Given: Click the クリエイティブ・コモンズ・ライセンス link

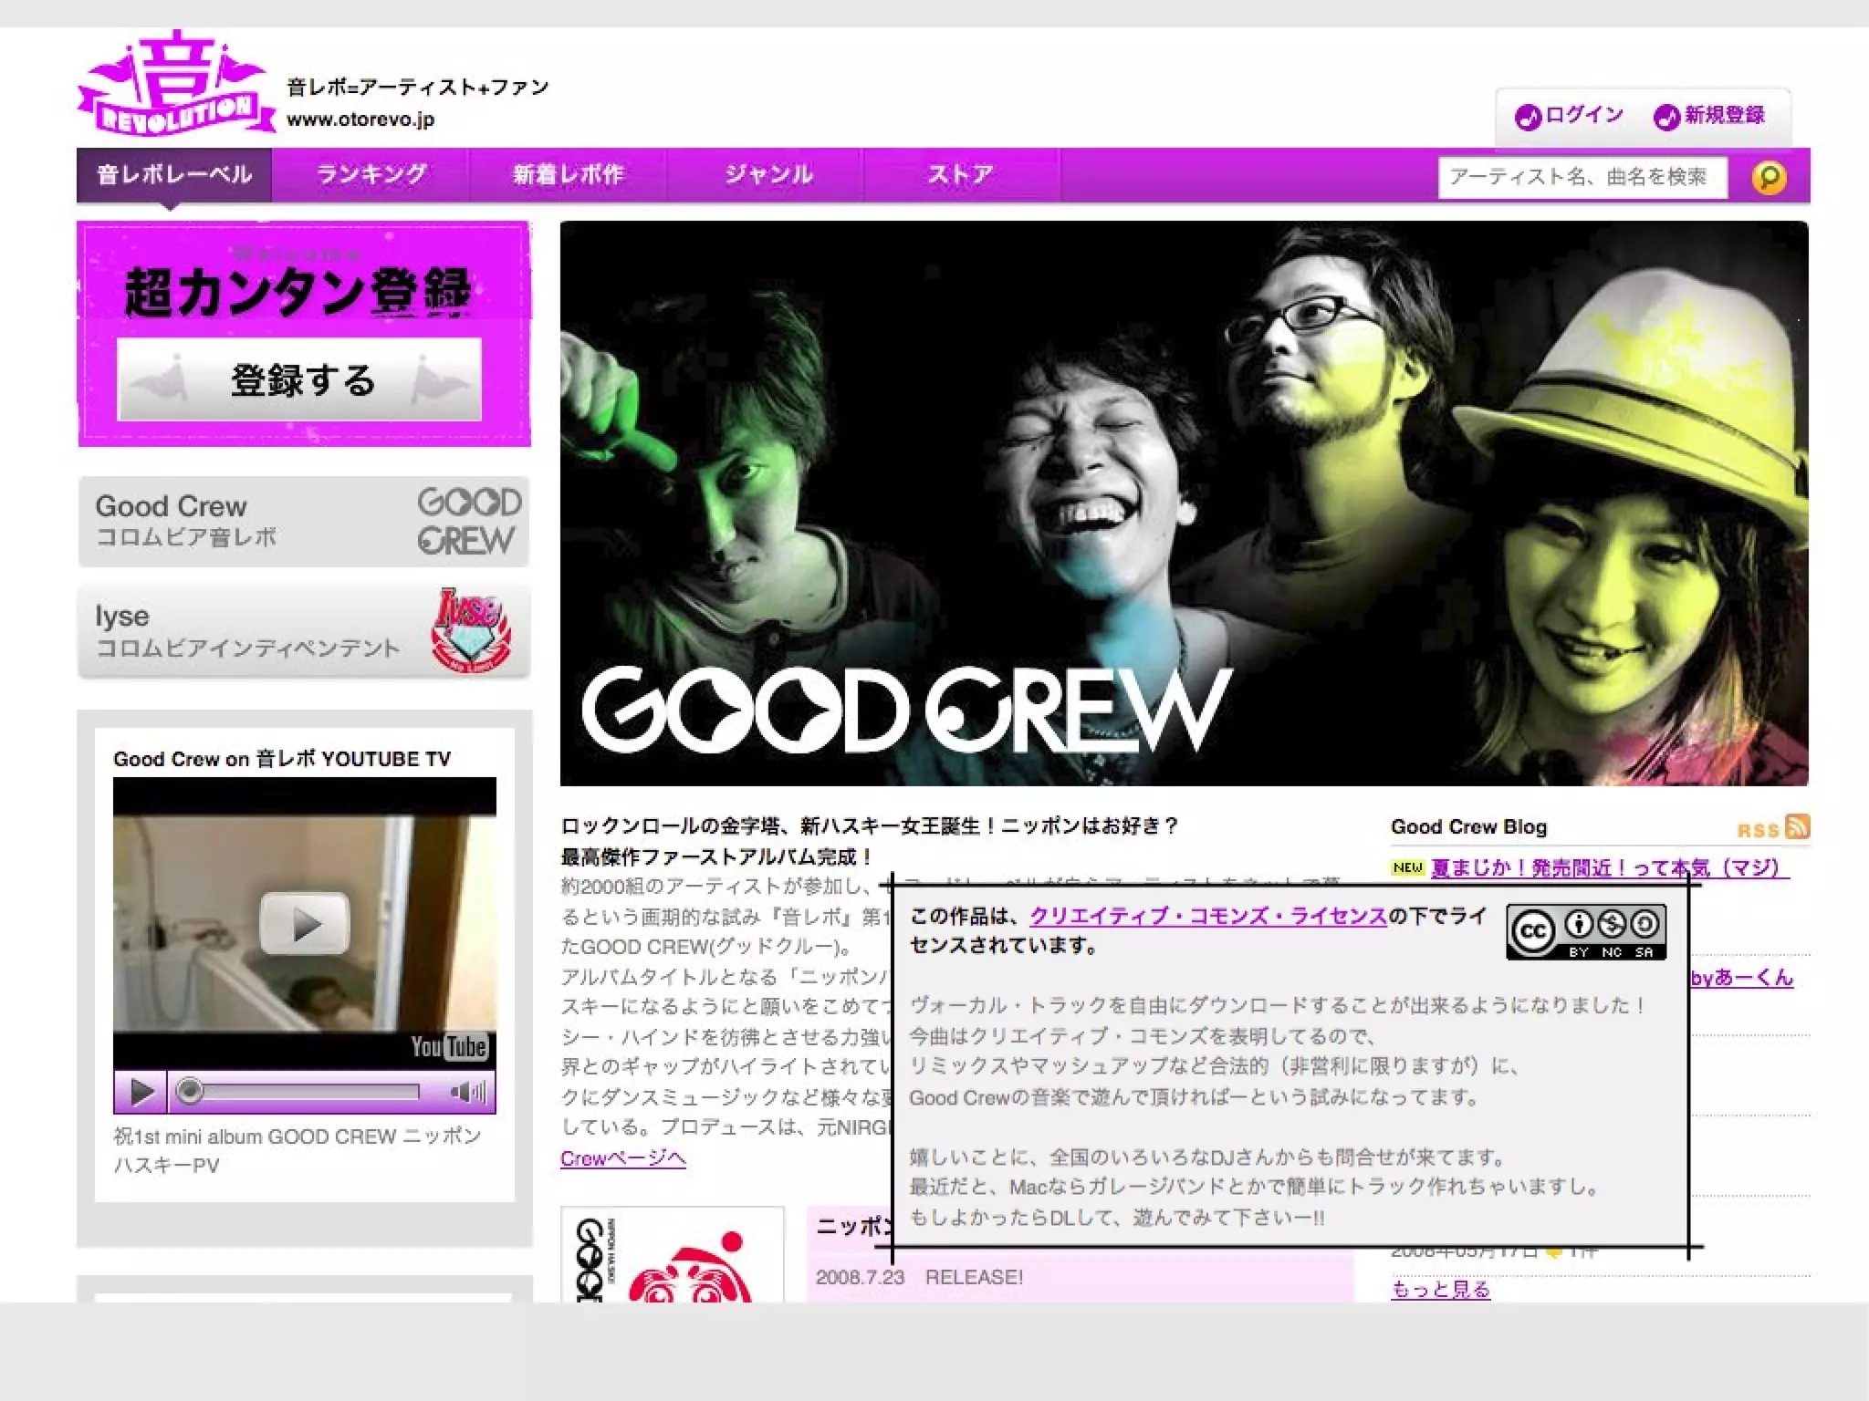Looking at the screenshot, I should click(1207, 916).
